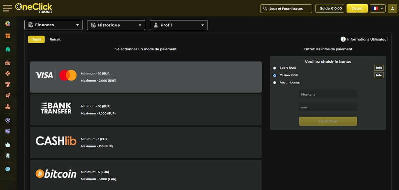Select the Aucun bonus radio
This screenshot has width=399, height=190.
(x=275, y=83)
